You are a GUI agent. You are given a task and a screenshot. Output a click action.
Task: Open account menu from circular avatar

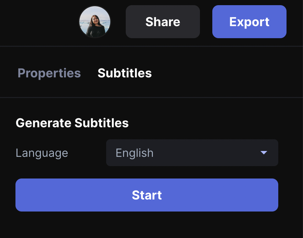95,22
